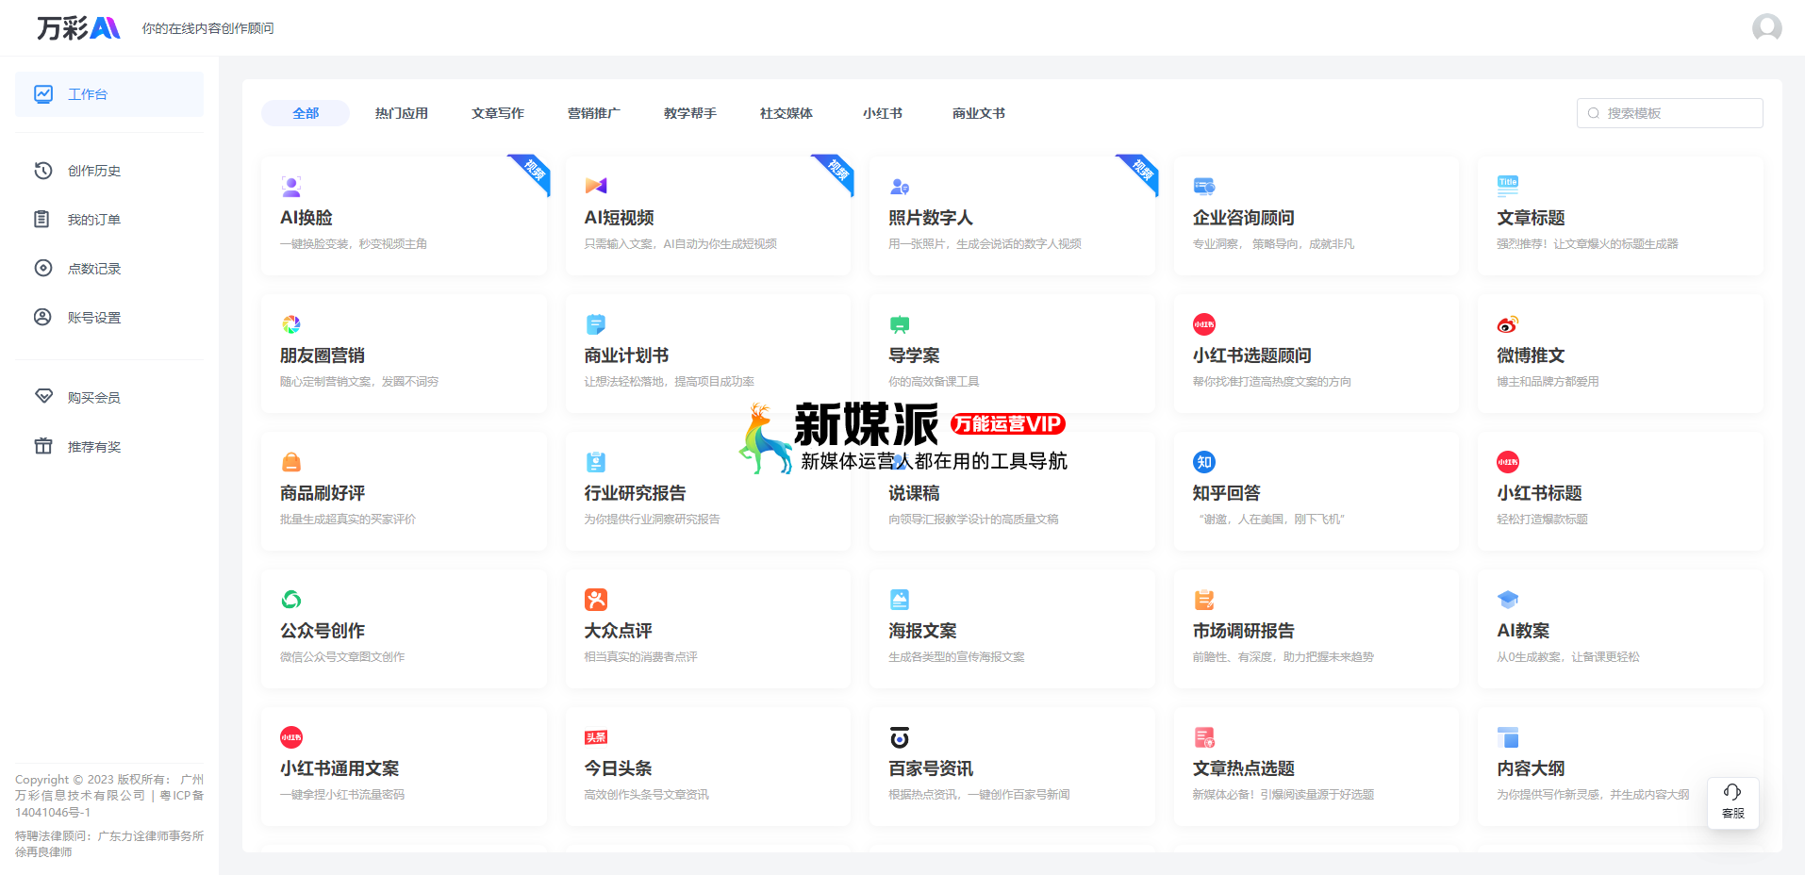Screen dimensions: 1805x875
Task: Click the 微博推文 Weibo icon
Action: pos(1508,324)
